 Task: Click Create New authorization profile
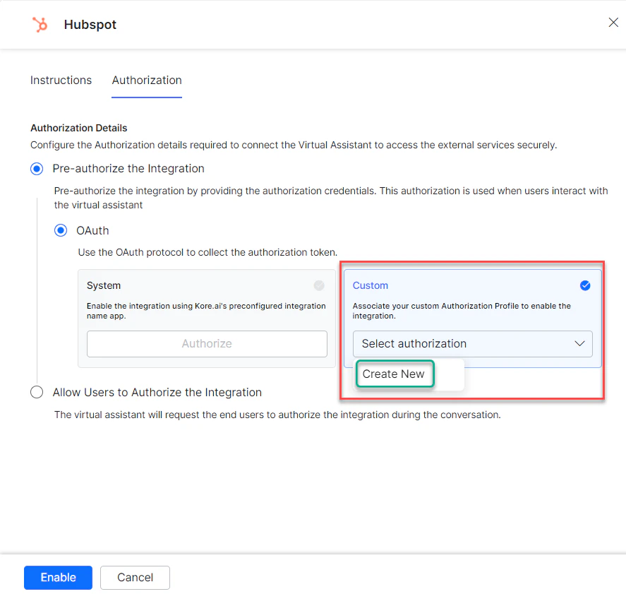point(395,374)
